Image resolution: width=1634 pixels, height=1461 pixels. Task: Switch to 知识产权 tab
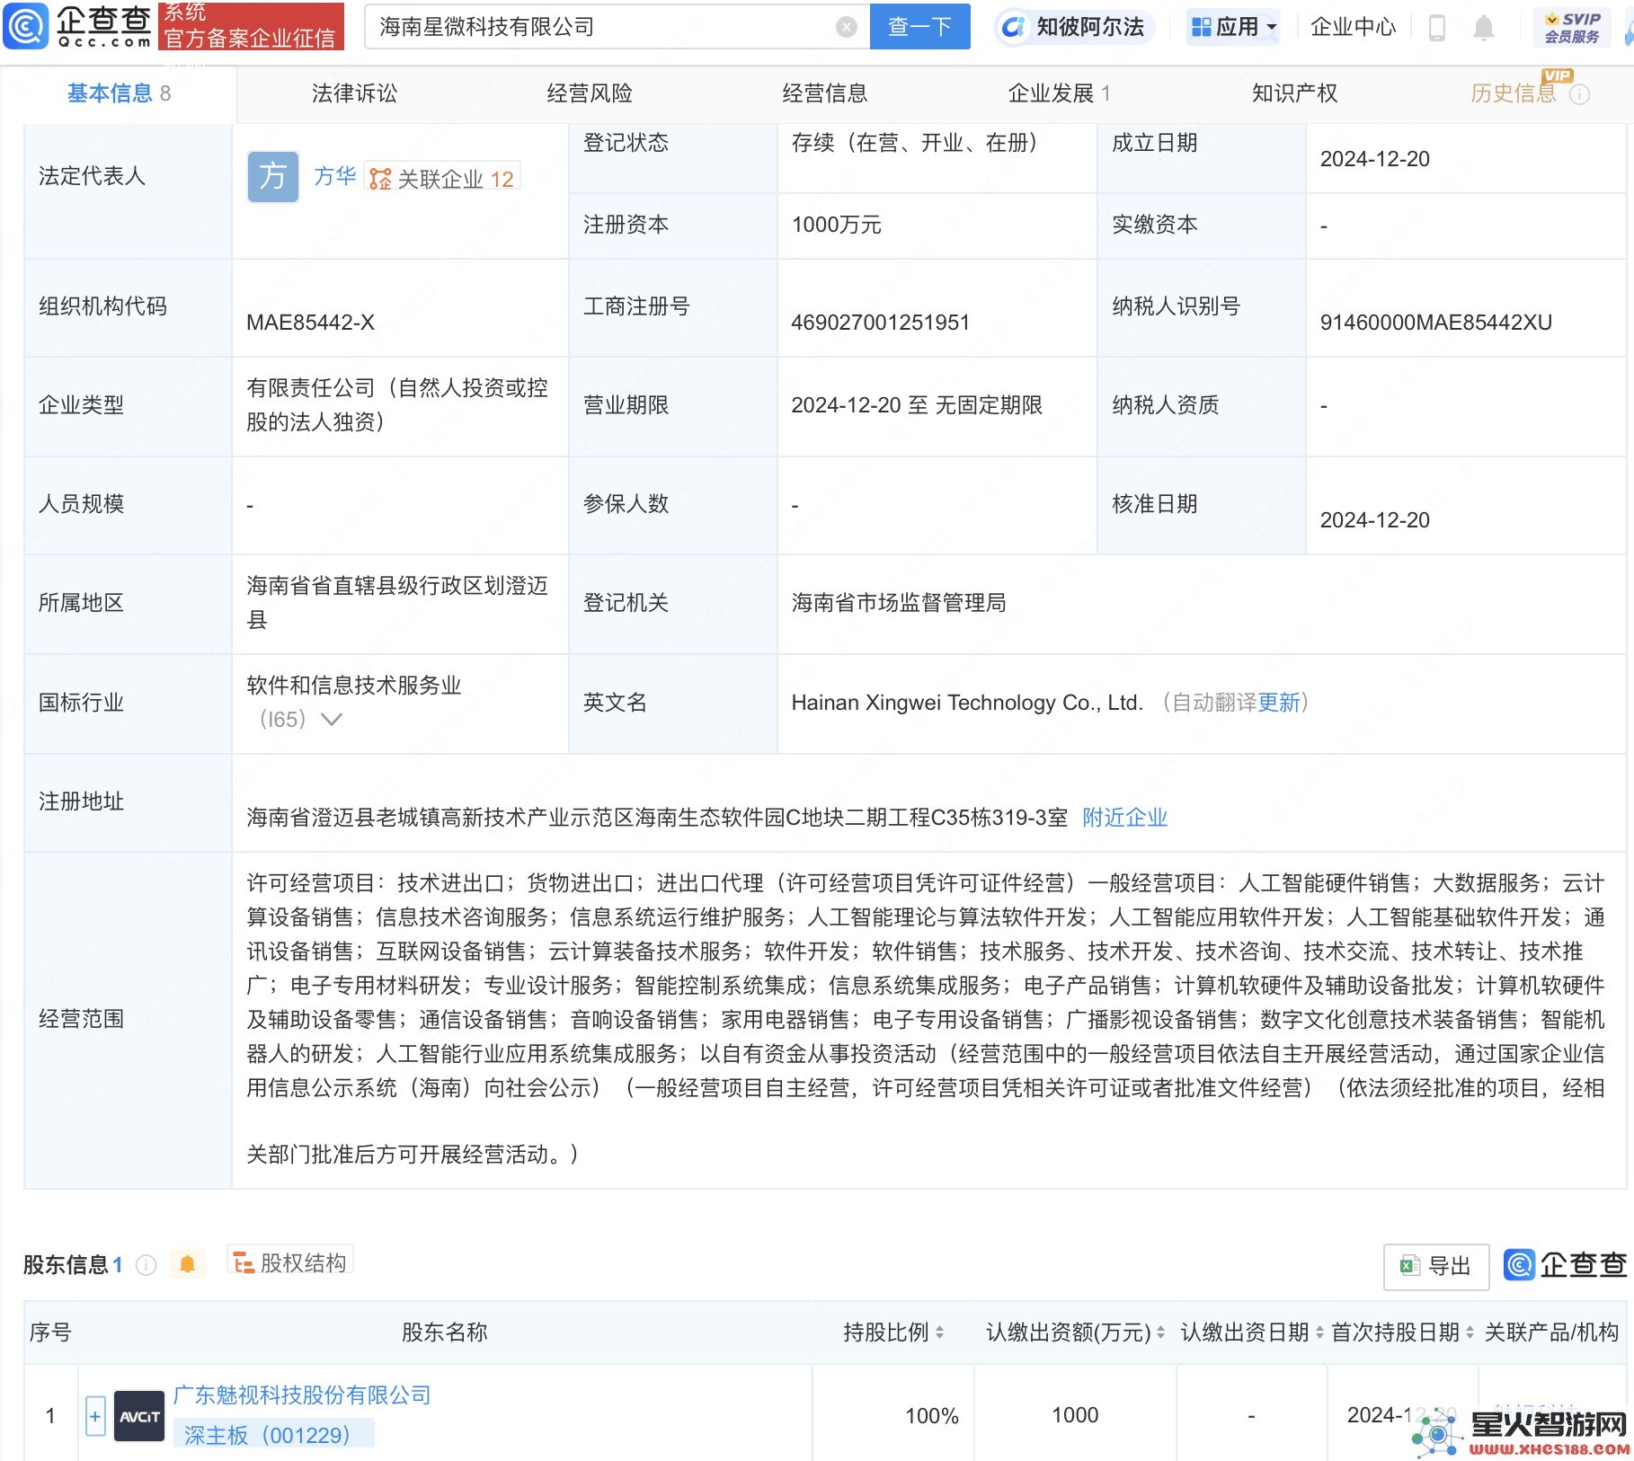tap(1294, 93)
